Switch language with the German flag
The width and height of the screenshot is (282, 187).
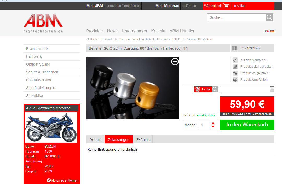pyautogui.click(x=272, y=31)
